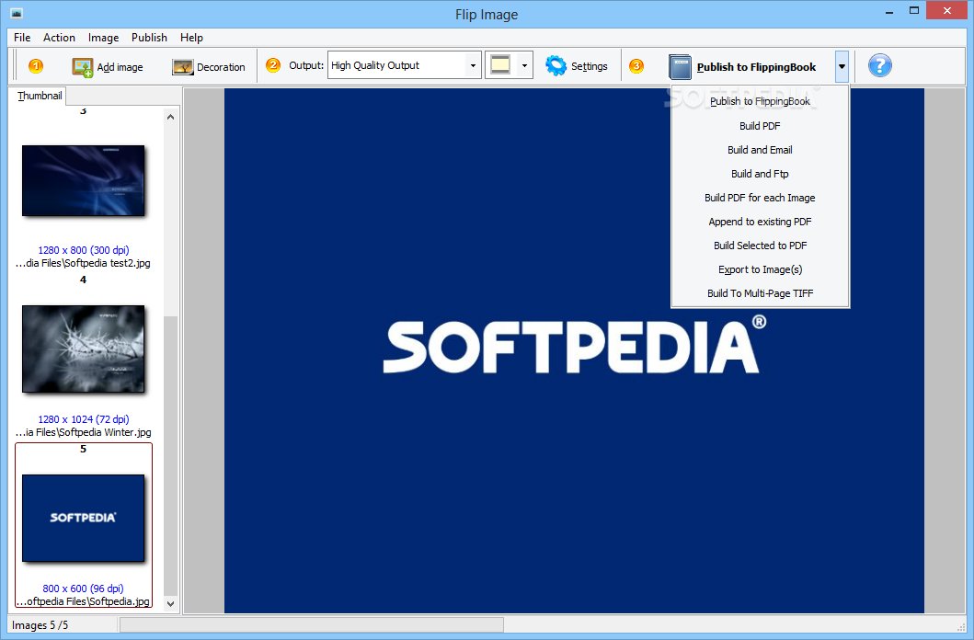
Task: Open the Action menu
Action: click(59, 38)
